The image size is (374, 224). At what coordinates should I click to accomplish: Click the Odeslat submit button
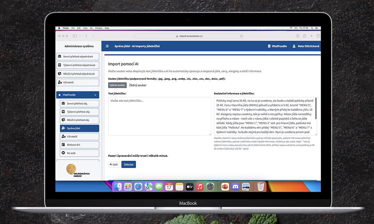pos(128,165)
